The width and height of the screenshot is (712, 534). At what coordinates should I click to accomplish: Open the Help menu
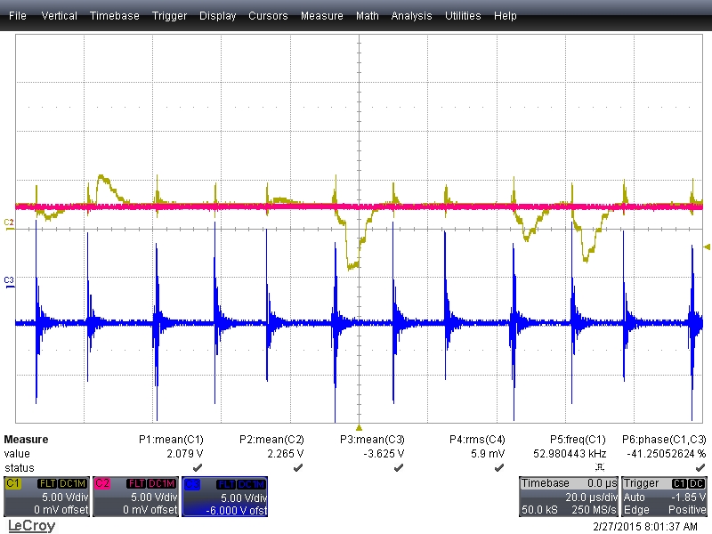[x=506, y=16]
